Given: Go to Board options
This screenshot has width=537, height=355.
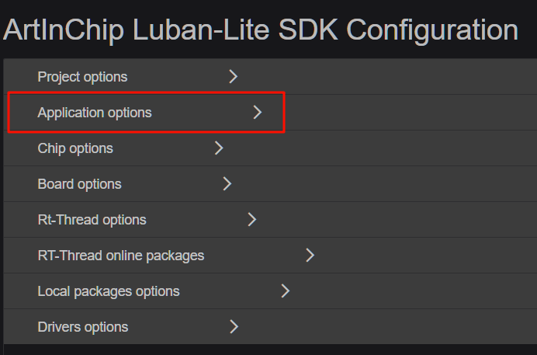Looking at the screenshot, I should [79, 184].
